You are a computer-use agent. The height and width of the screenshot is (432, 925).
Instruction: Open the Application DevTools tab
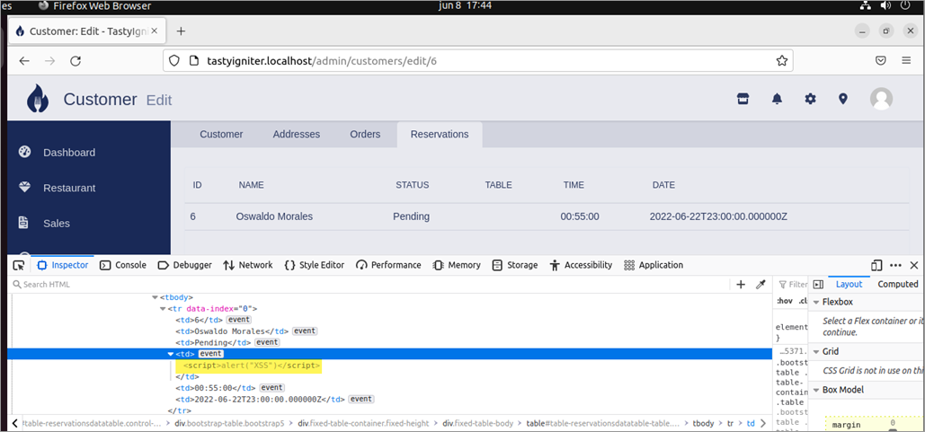click(654, 265)
